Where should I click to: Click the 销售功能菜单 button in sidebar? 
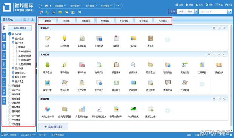point(20,28)
